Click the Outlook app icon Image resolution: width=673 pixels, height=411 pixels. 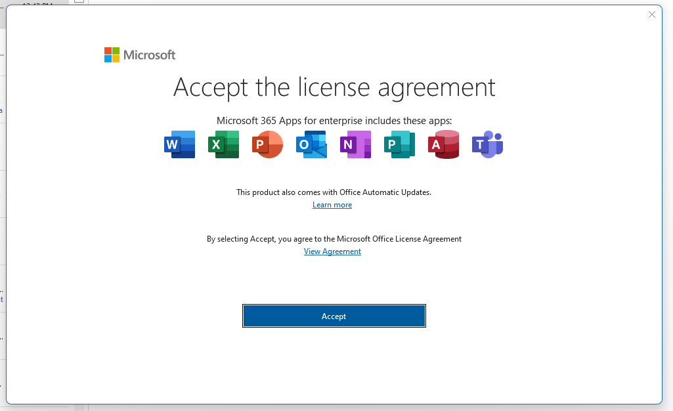point(312,144)
